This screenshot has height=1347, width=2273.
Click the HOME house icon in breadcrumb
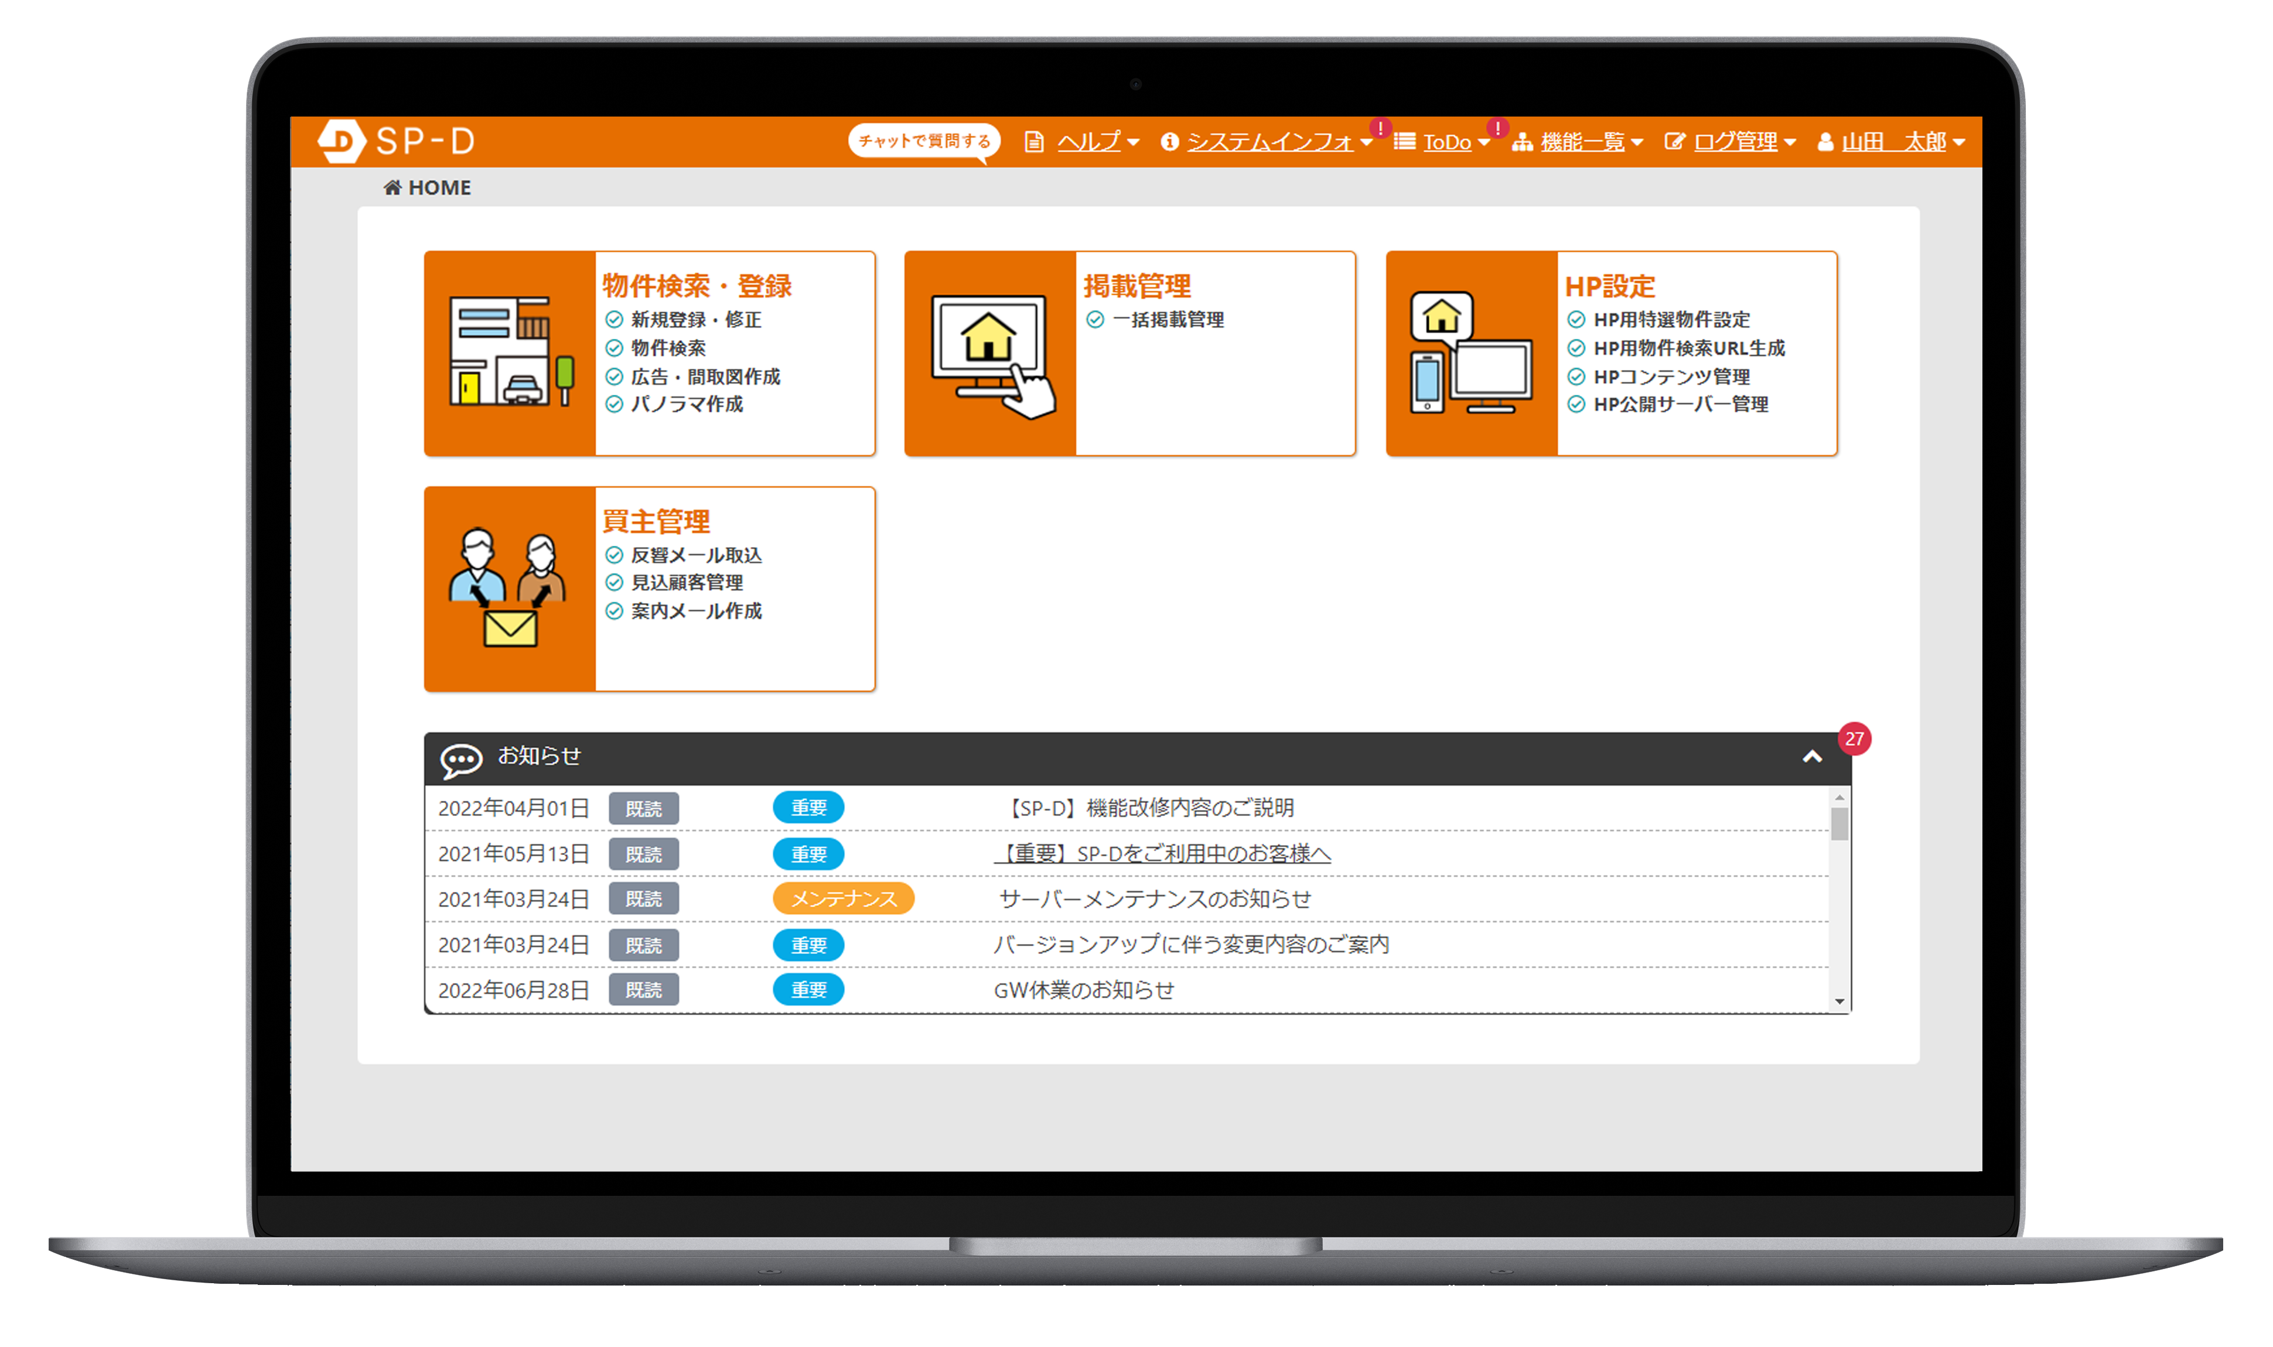pos(392,188)
